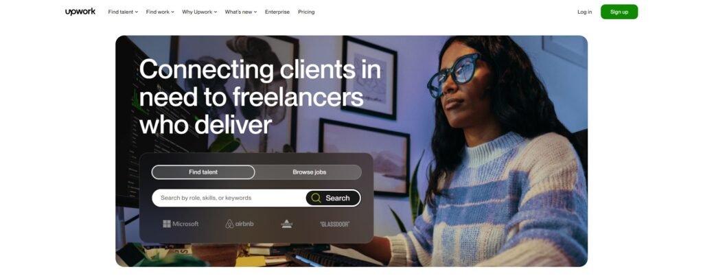
Task: Expand the Find work dropdown menu
Action: pyautogui.click(x=160, y=12)
